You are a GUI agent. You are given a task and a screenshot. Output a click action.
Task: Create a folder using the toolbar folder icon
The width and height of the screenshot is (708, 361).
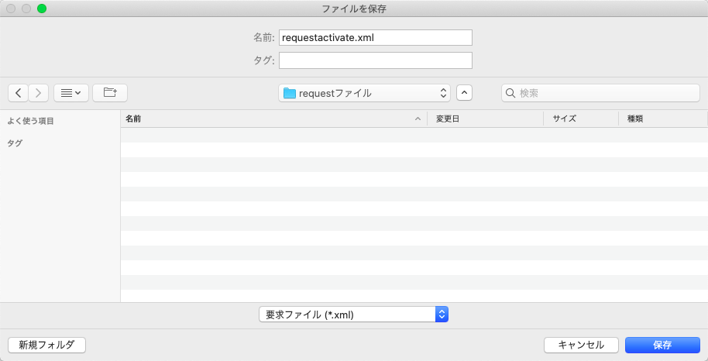click(110, 93)
